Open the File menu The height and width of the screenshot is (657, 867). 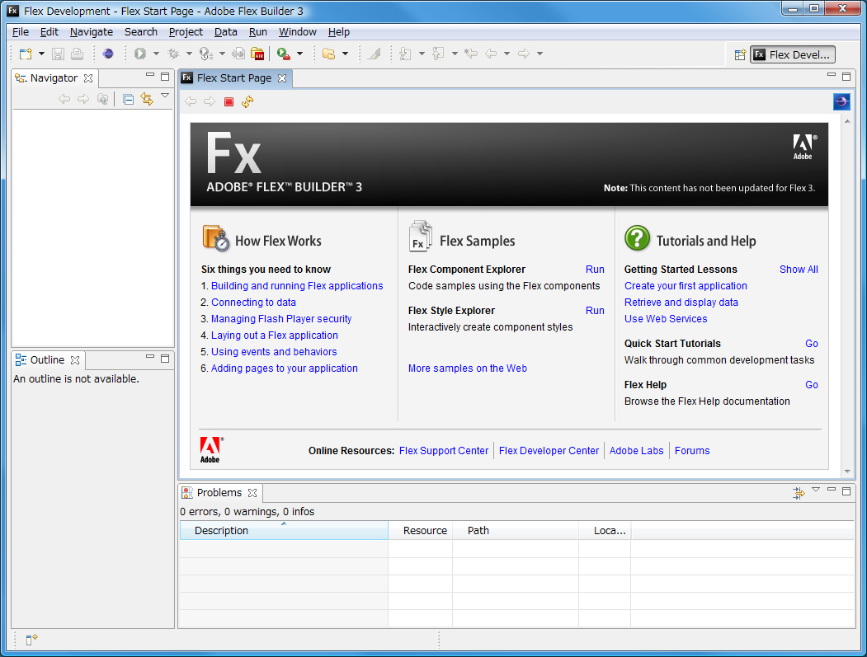click(21, 32)
